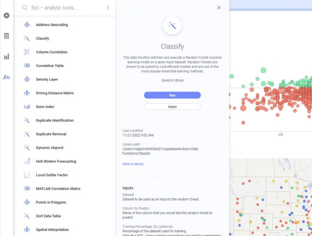
Task: Click the Address Geocoding icon
Action: (x=27, y=25)
